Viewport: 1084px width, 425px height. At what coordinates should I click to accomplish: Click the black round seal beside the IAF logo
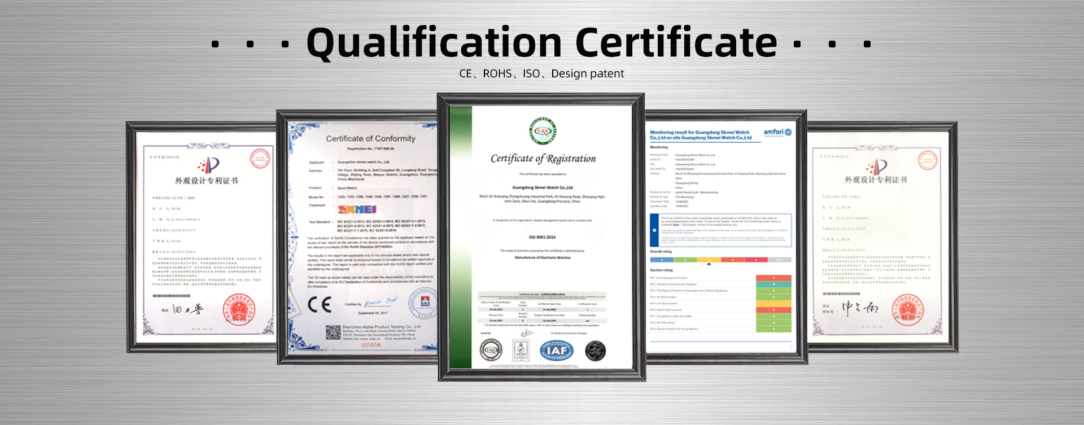pyautogui.click(x=595, y=351)
